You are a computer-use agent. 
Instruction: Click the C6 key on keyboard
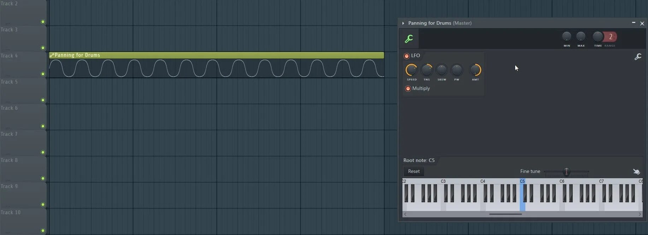[562, 206]
